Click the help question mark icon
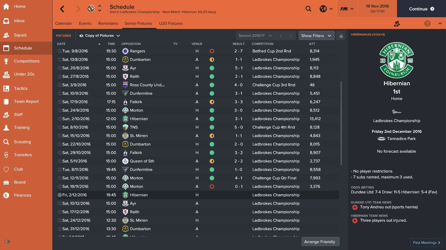 (x=427, y=23)
